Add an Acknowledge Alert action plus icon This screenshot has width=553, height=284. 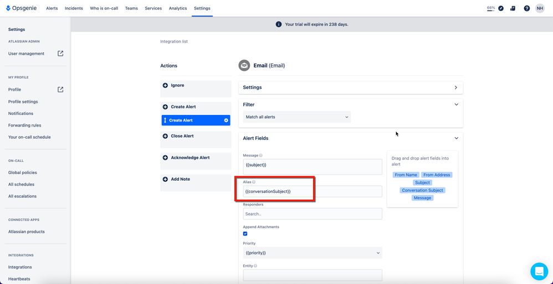point(165,158)
